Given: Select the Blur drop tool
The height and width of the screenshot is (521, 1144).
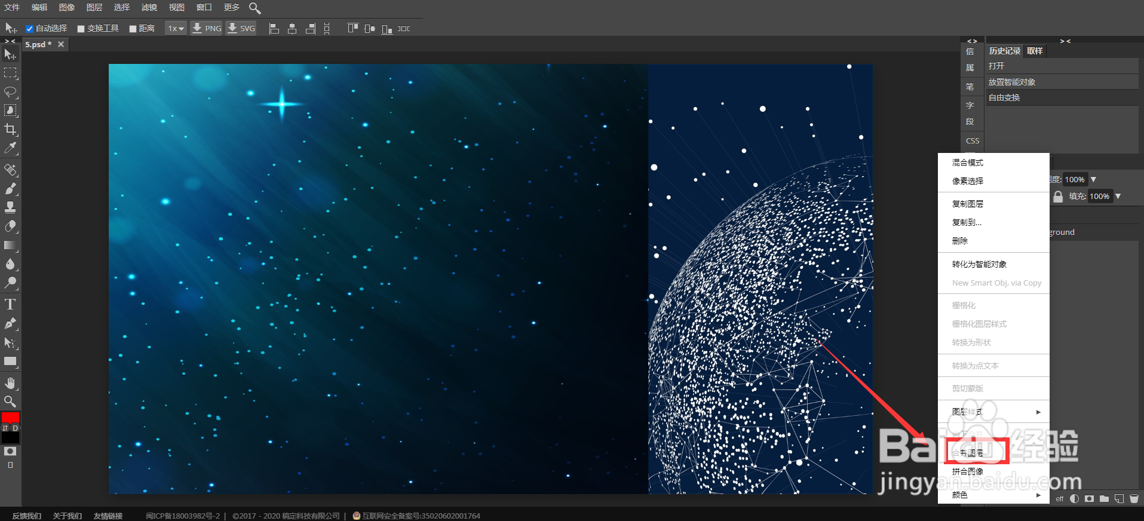Looking at the screenshot, I should tap(10, 263).
